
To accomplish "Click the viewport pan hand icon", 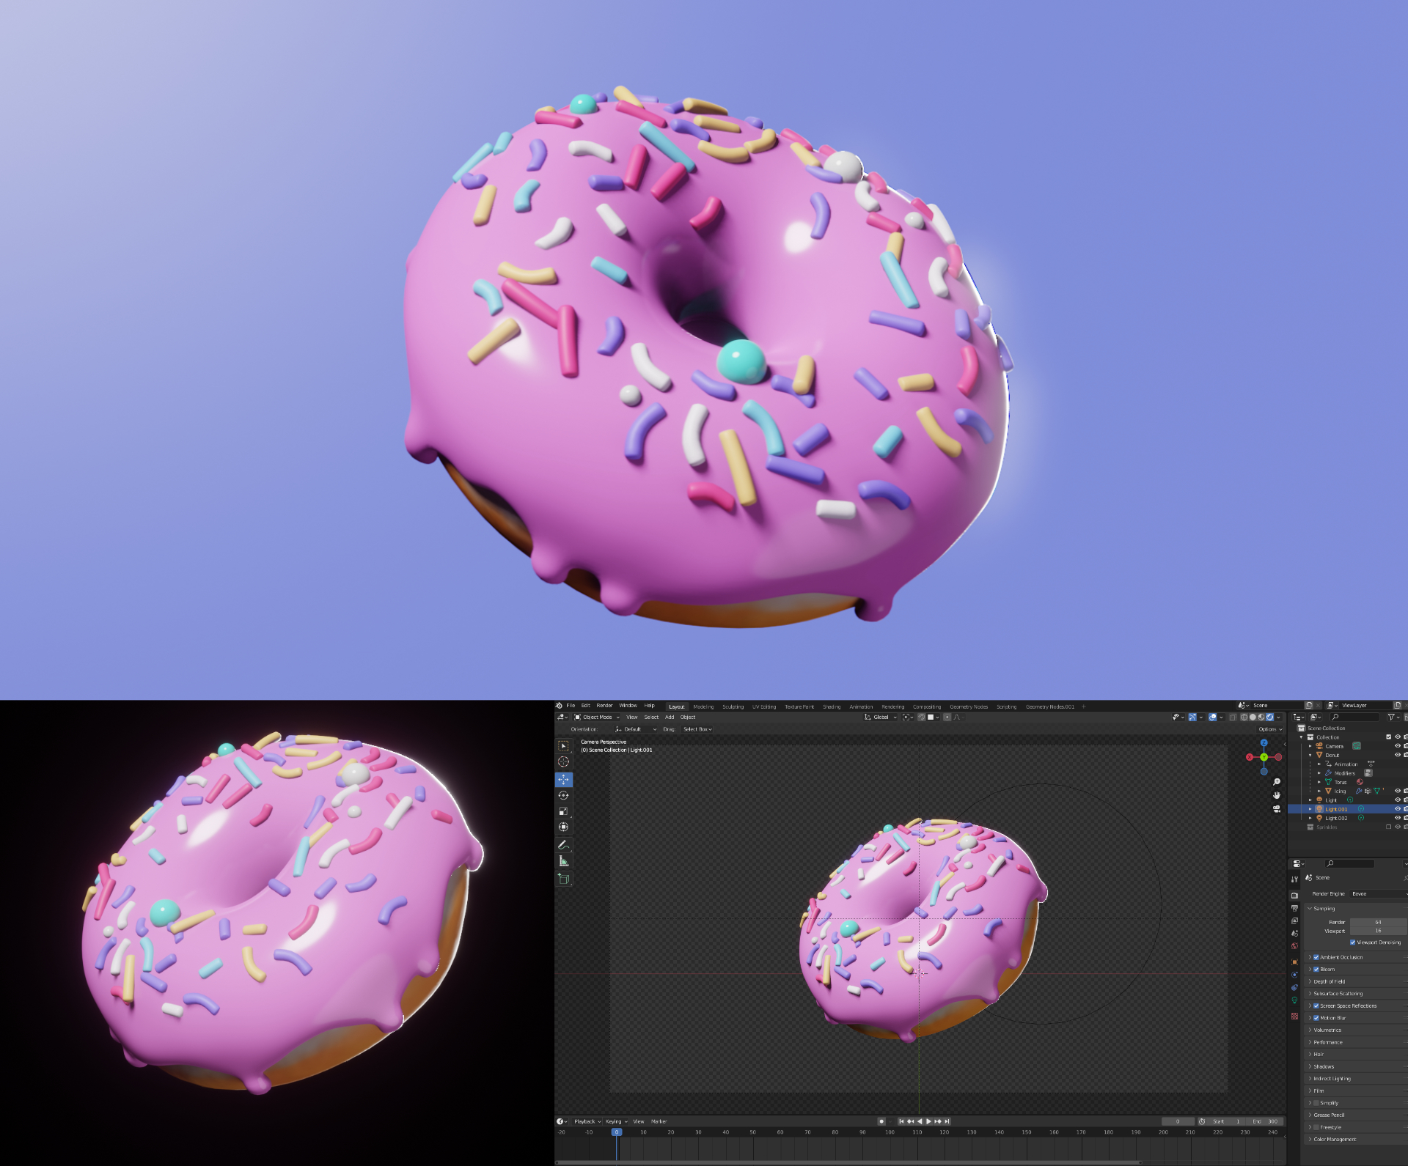I will [x=1277, y=795].
